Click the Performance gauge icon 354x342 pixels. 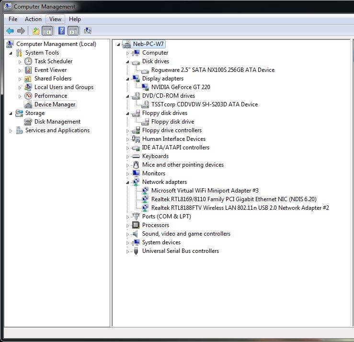[28, 96]
